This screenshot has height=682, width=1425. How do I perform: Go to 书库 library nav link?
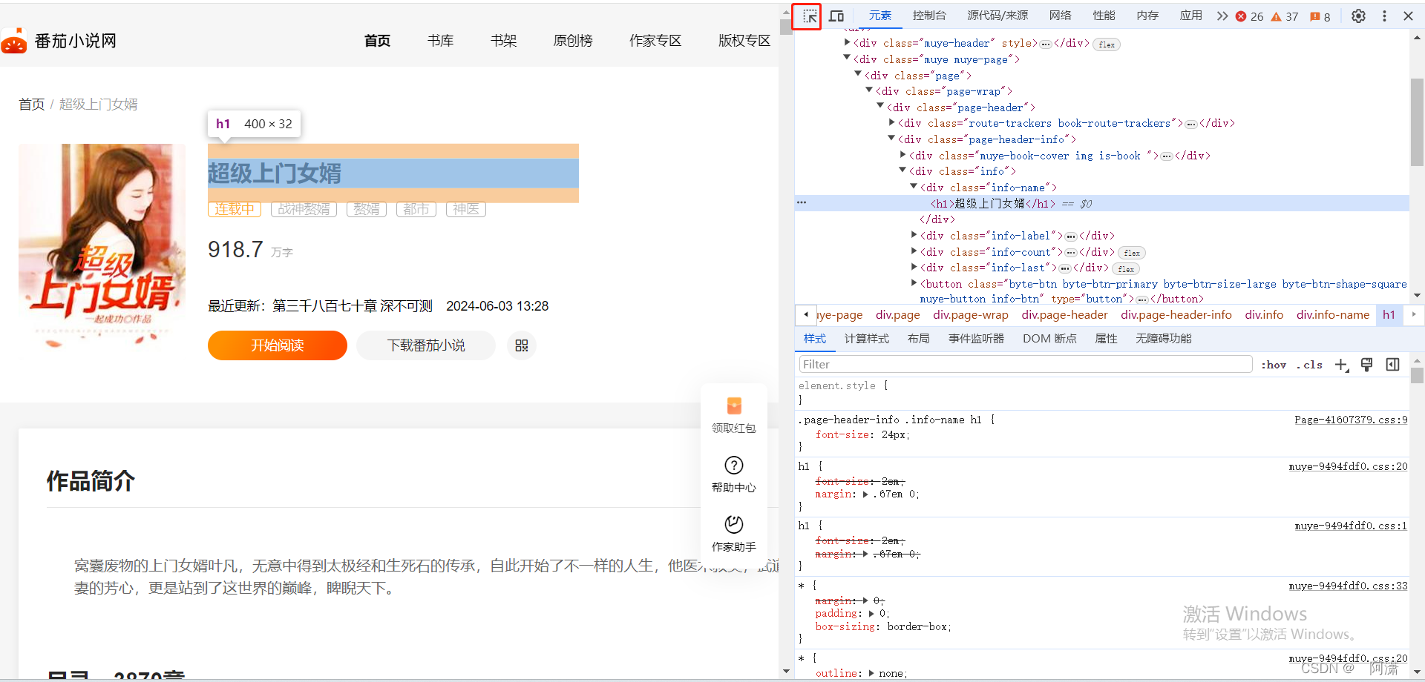pyautogui.click(x=440, y=41)
